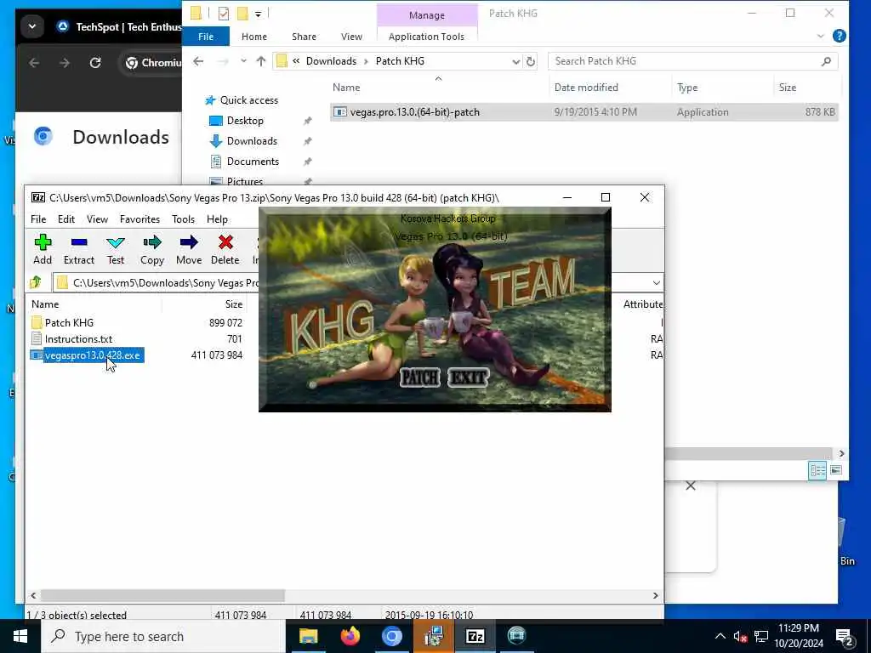Viewport: 871px width, 653px height.
Task: Open recent locations dropdown in Explorer
Action: pyautogui.click(x=243, y=61)
